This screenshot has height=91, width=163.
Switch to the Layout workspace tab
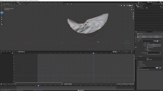pos(18,2)
